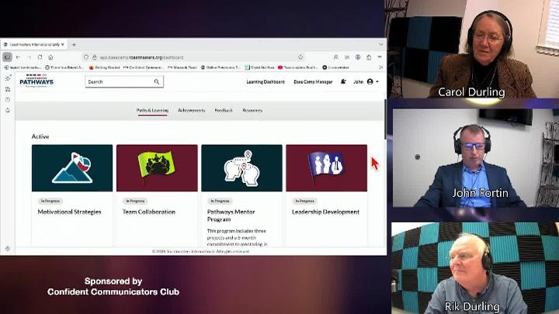Go to Base Camp Manager
Viewport: 559px width, 314px height.
(x=313, y=81)
